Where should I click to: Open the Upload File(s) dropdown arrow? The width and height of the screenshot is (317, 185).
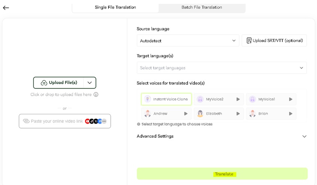point(89,83)
